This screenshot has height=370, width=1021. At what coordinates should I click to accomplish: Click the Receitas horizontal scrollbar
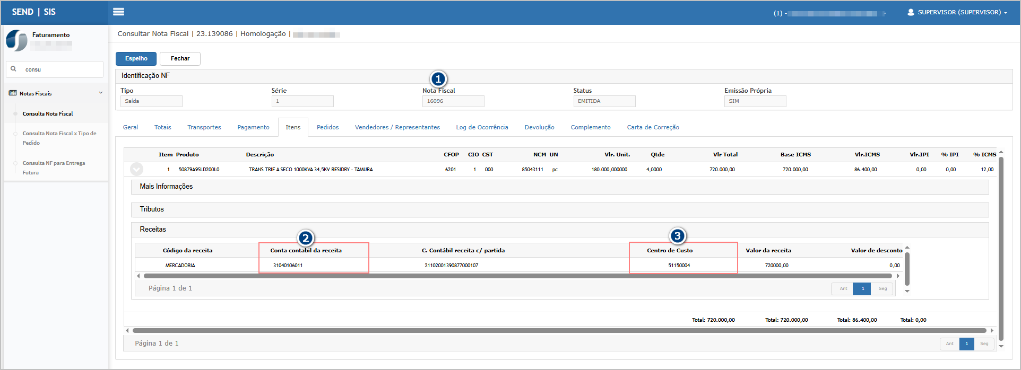[517, 276]
